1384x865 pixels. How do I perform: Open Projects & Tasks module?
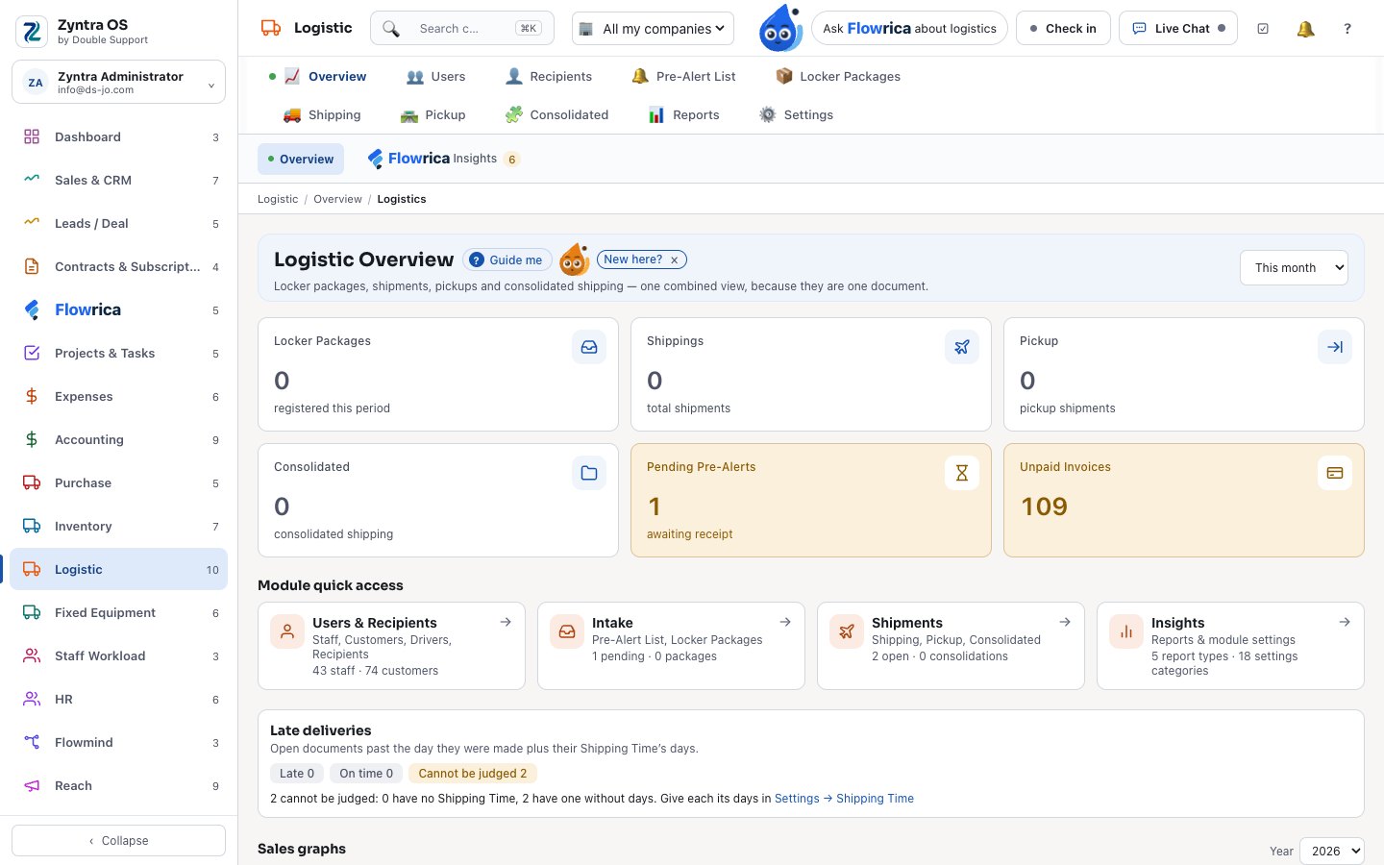pyautogui.click(x=118, y=353)
